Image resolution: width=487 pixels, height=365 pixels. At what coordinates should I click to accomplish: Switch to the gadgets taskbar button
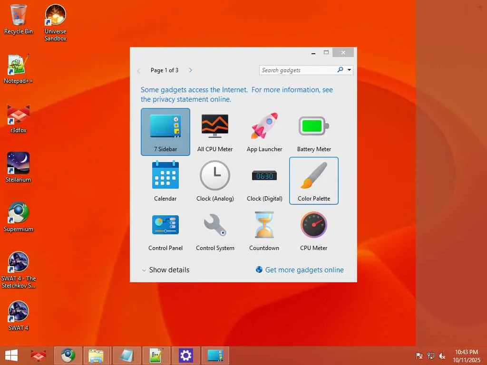pos(215,355)
